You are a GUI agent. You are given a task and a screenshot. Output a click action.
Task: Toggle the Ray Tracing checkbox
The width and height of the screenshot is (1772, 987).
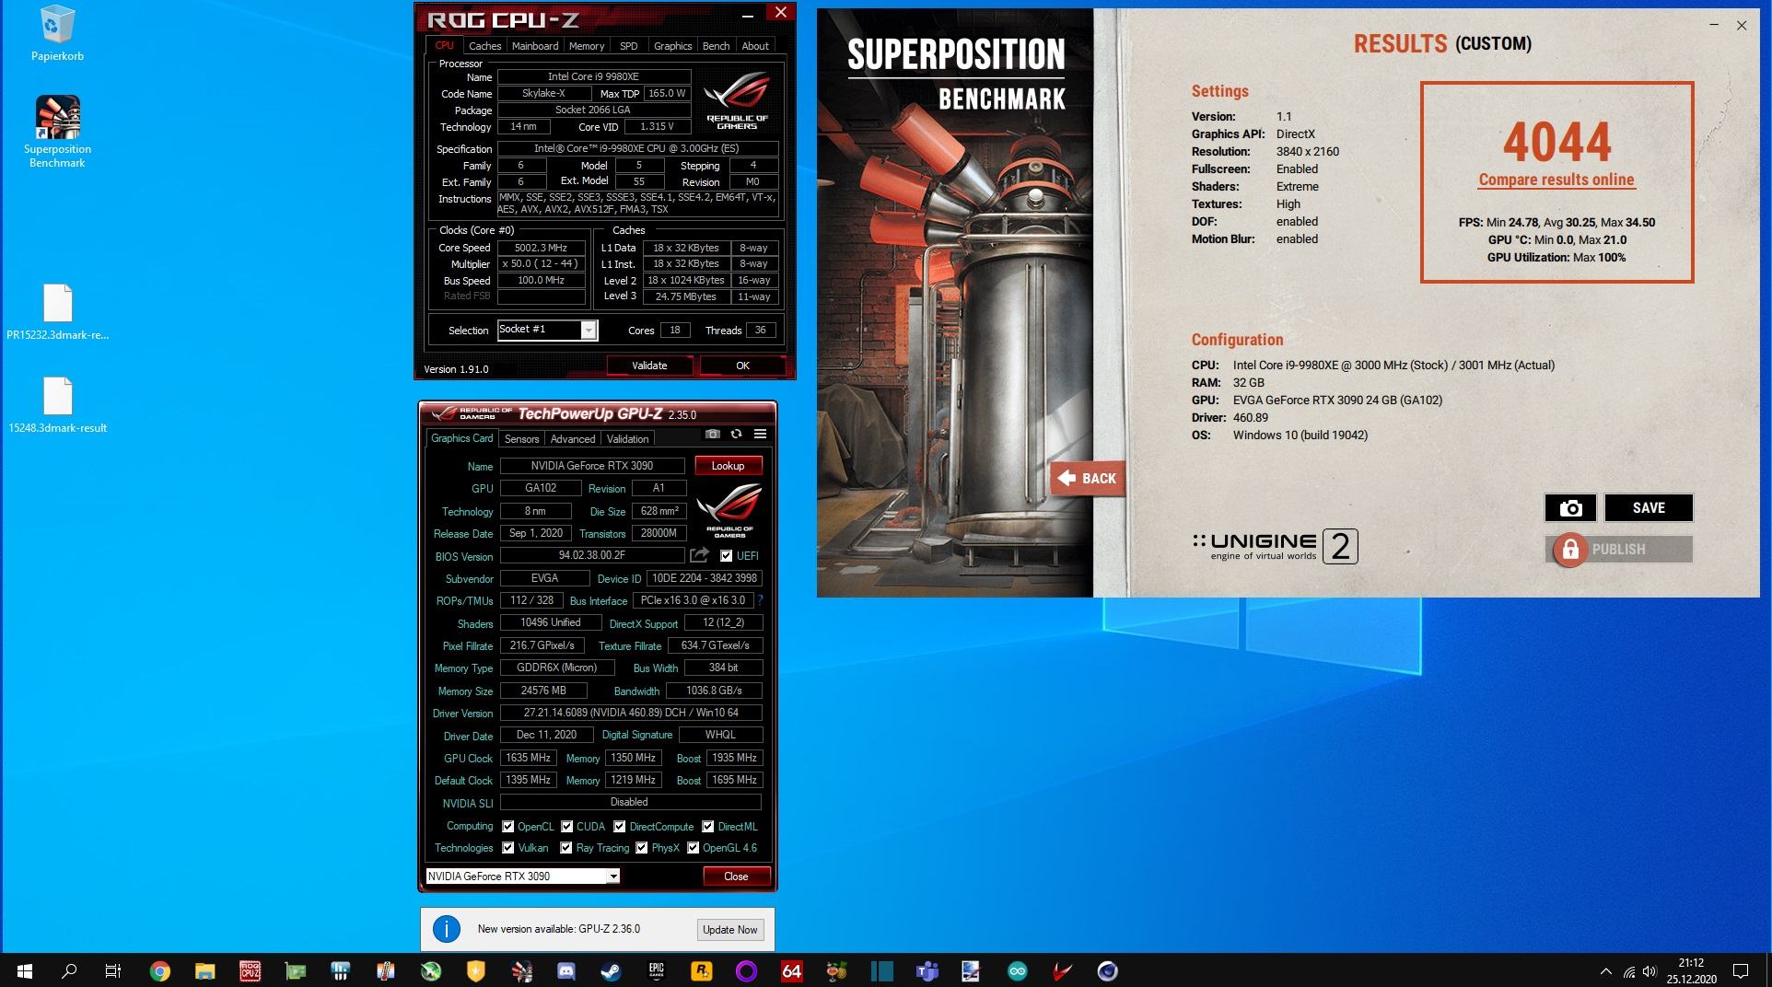point(565,847)
